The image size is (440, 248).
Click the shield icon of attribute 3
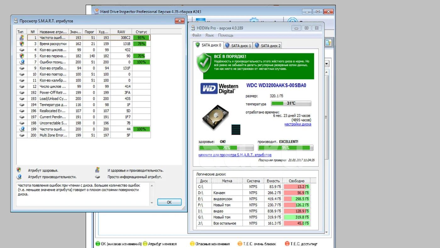click(x=22, y=44)
